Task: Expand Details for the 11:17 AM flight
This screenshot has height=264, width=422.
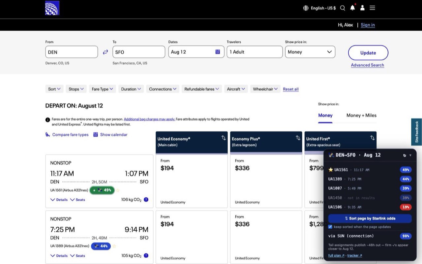Action: click(x=59, y=200)
